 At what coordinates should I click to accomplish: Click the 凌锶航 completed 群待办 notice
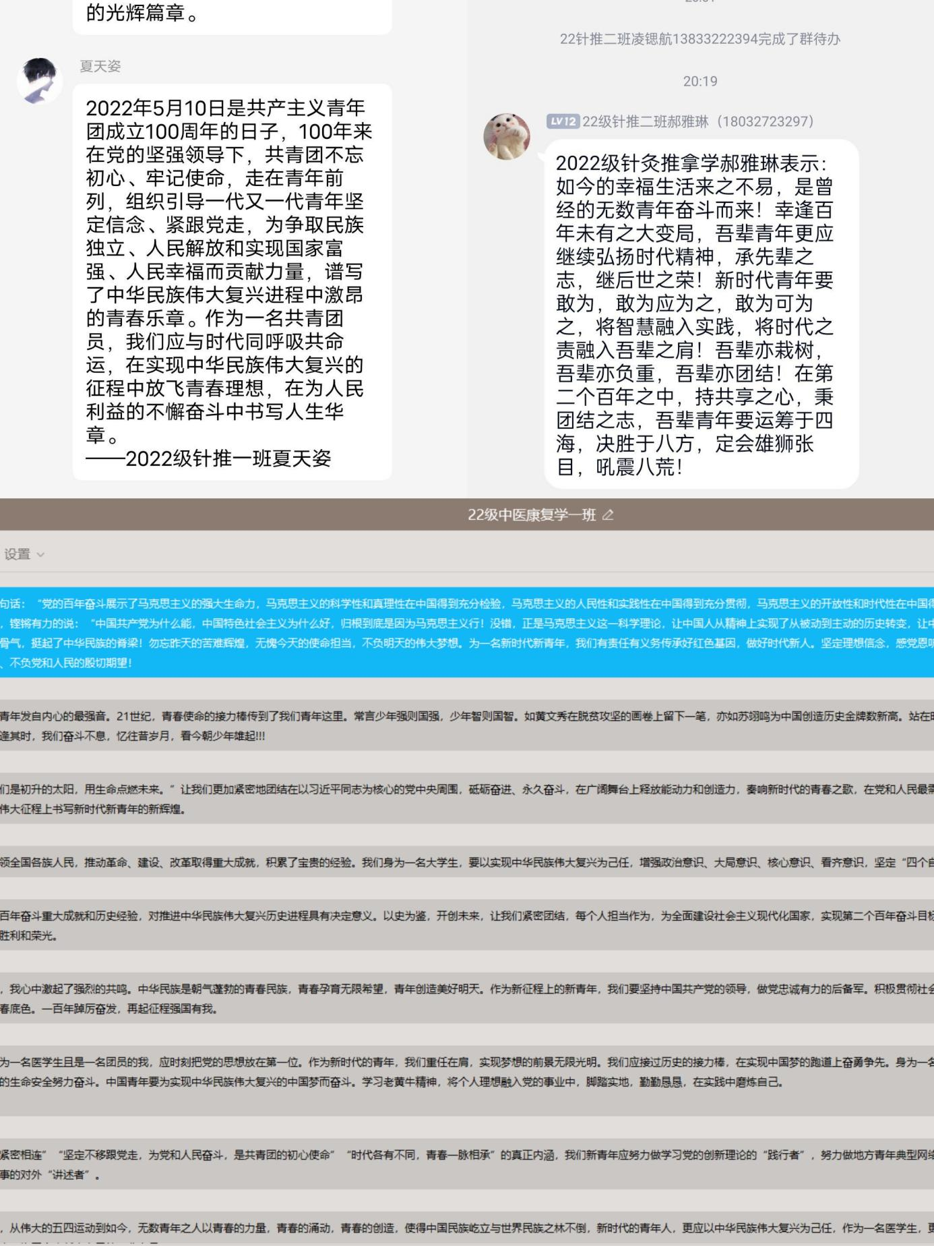tap(699, 39)
